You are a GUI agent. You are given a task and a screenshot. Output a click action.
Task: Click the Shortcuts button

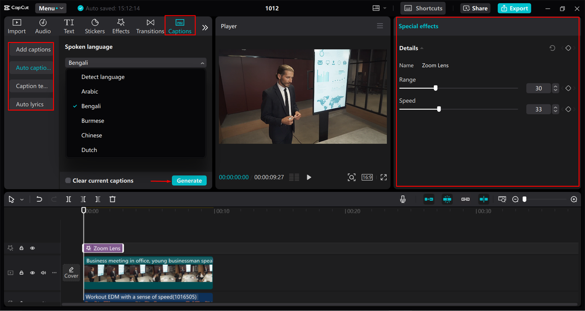[x=423, y=8]
